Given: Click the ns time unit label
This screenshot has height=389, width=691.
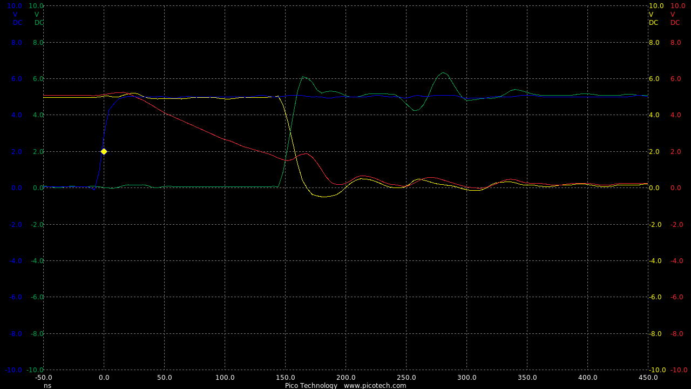Looking at the screenshot, I should pyautogui.click(x=48, y=385).
